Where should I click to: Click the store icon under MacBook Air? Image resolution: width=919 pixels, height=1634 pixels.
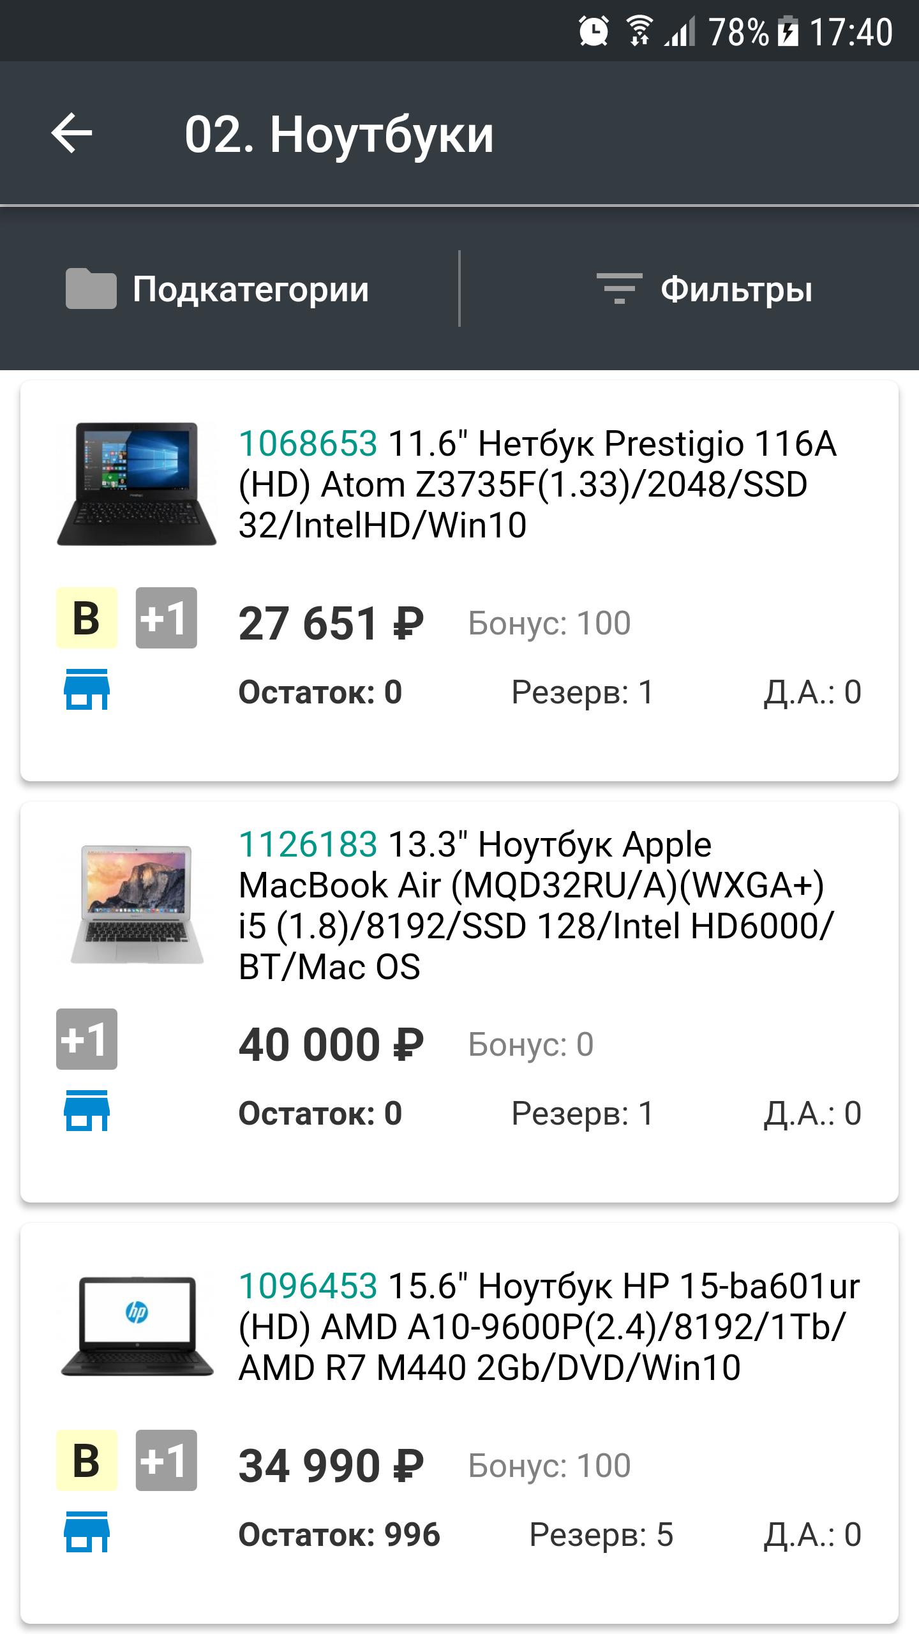coord(87,1111)
